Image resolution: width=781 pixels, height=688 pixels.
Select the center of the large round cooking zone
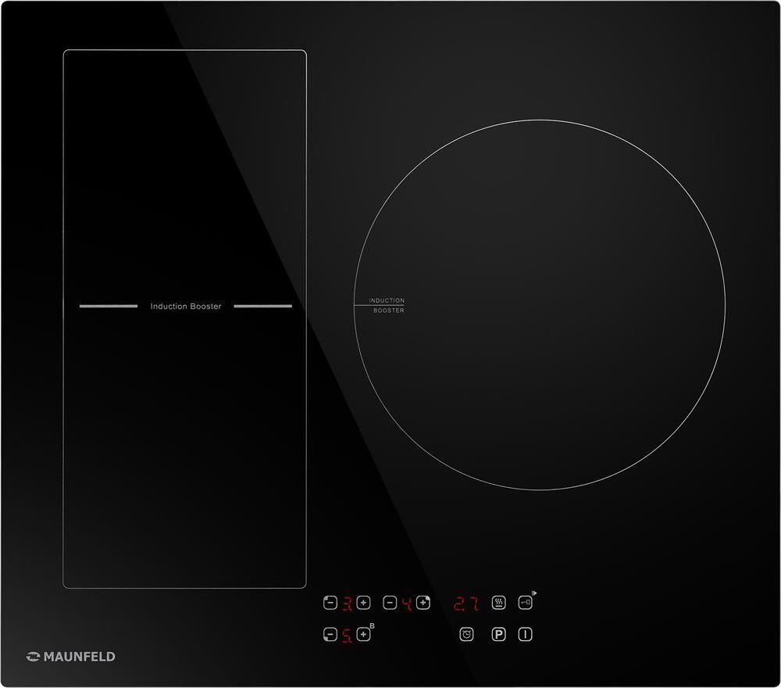coord(540,305)
